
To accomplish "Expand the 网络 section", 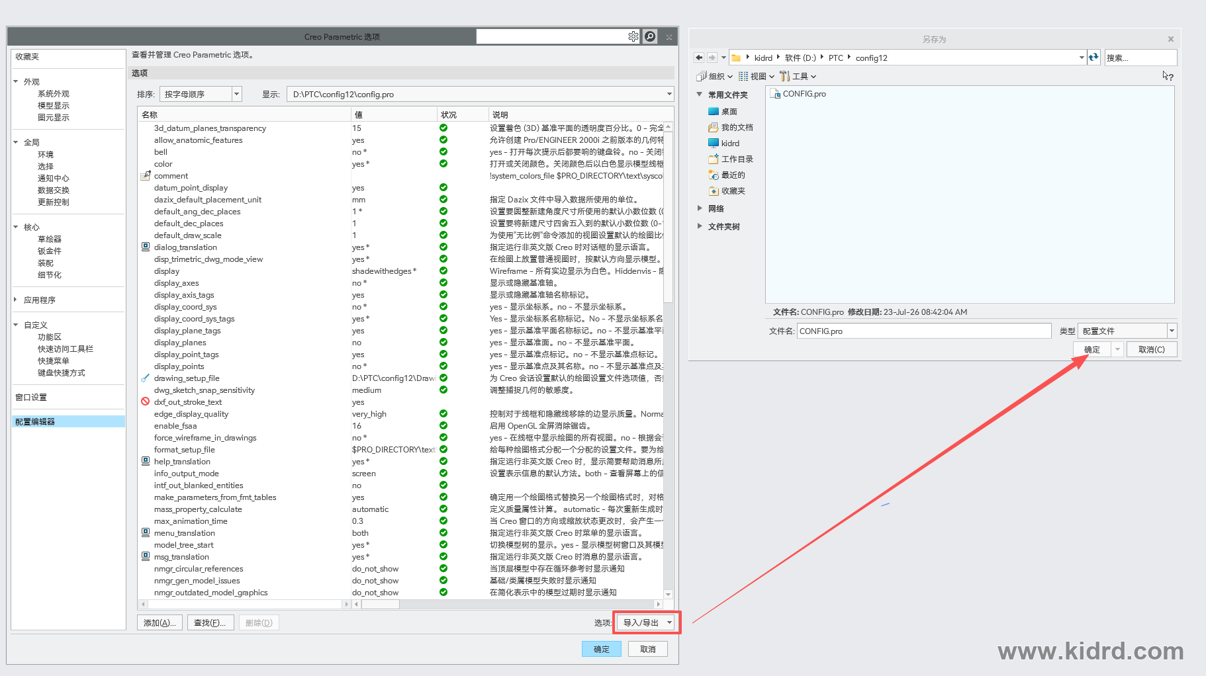I will coord(700,208).
